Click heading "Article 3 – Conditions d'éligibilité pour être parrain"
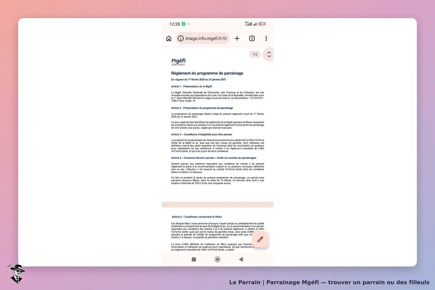The image size is (435, 290). pyautogui.click(x=202, y=134)
